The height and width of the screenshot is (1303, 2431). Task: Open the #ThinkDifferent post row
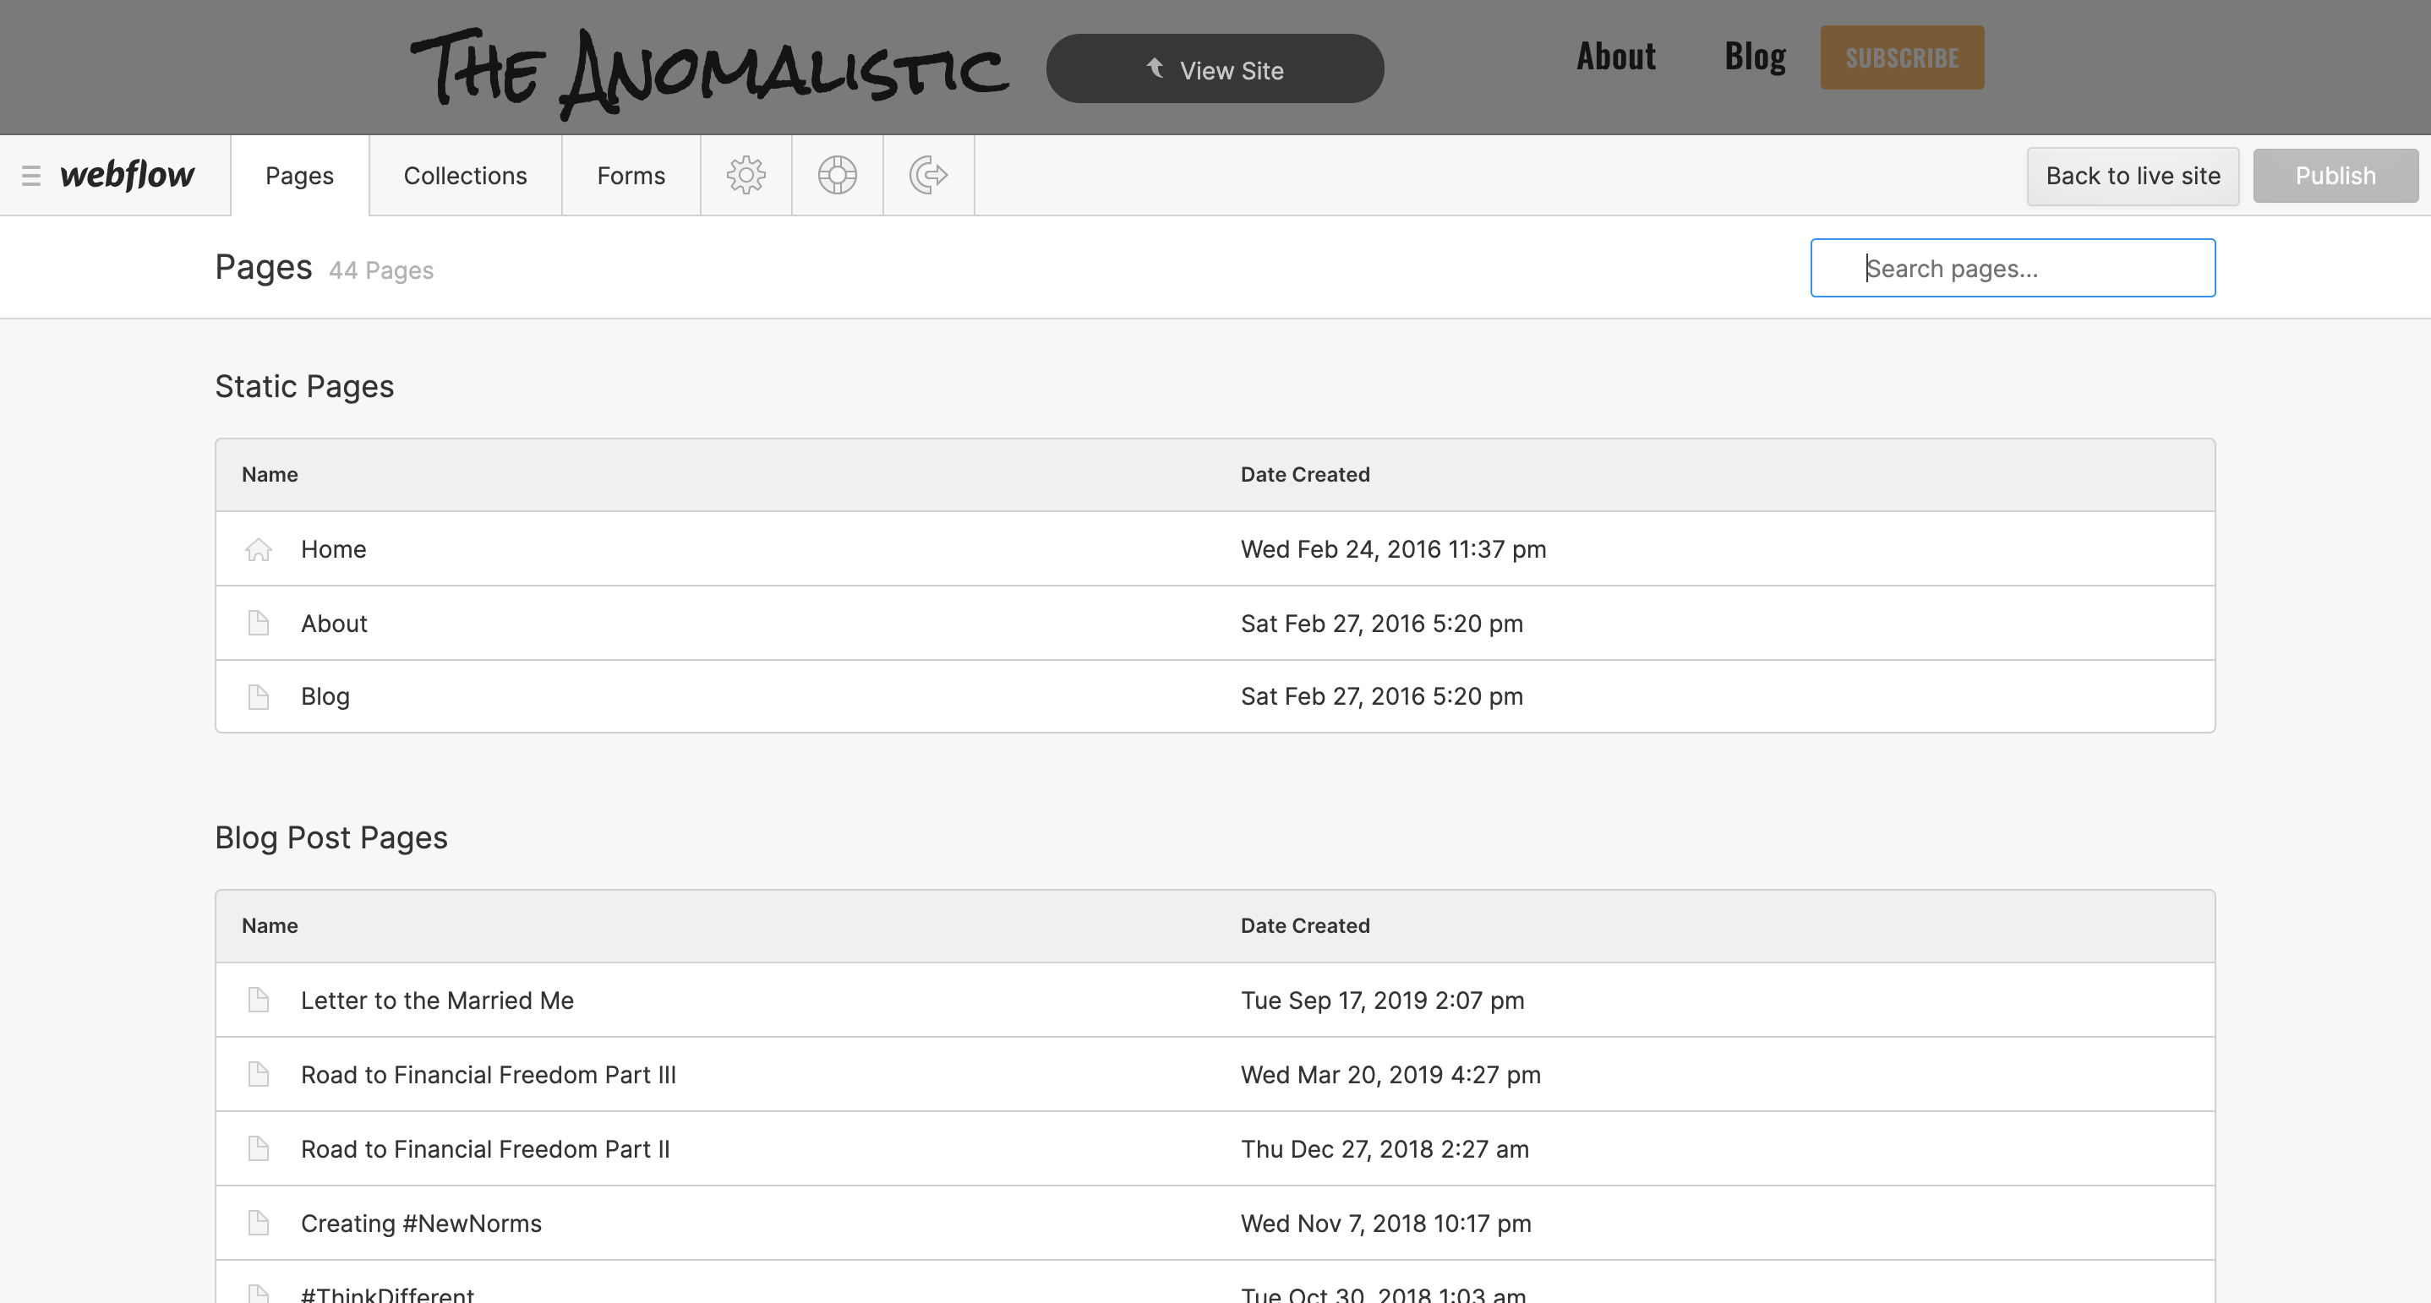(1215, 1284)
